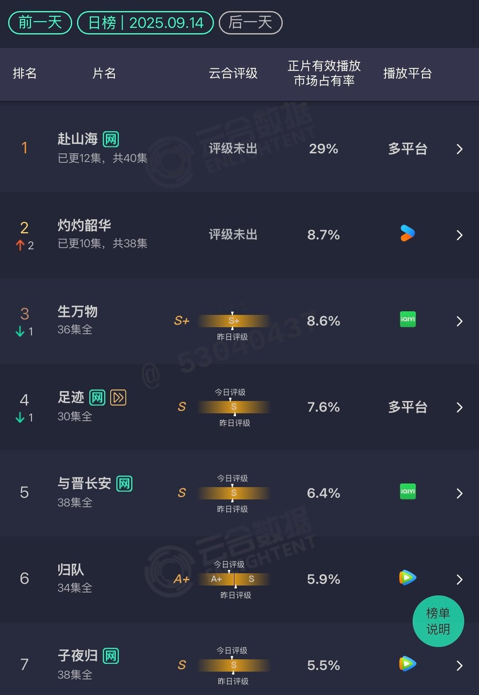479x695 pixels.
Task: Expand details arrow for 赴山海
Action: click(x=459, y=149)
